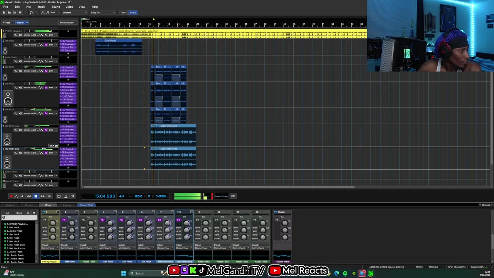Open preferences from the toolbar gear

tap(58, 12)
